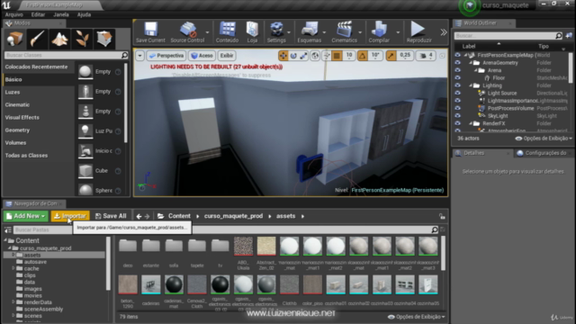The image size is (576, 324).
Task: Toggle rotation snapping in viewport
Action: 363,56
